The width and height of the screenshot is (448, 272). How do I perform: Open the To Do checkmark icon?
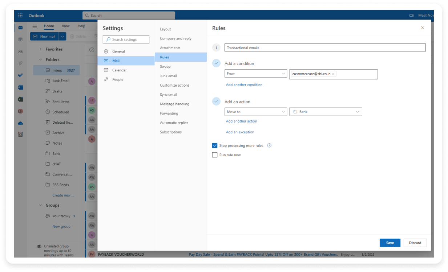[x=20, y=75]
